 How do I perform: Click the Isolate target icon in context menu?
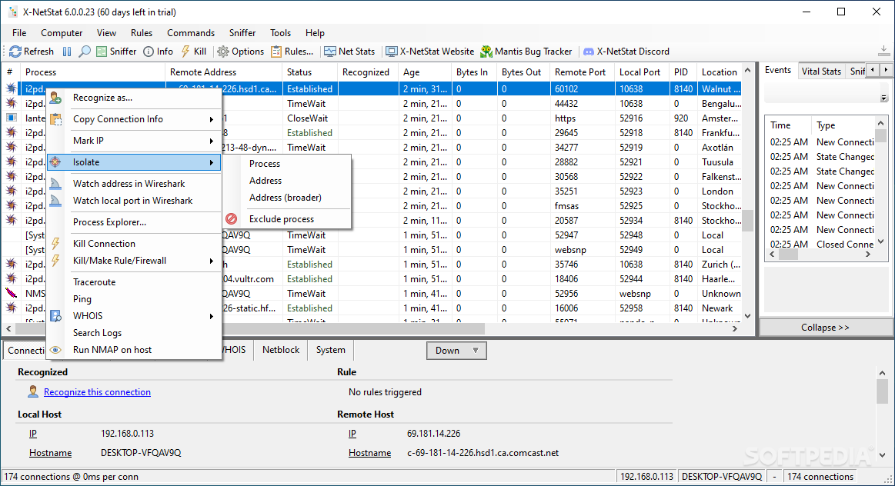(x=55, y=162)
